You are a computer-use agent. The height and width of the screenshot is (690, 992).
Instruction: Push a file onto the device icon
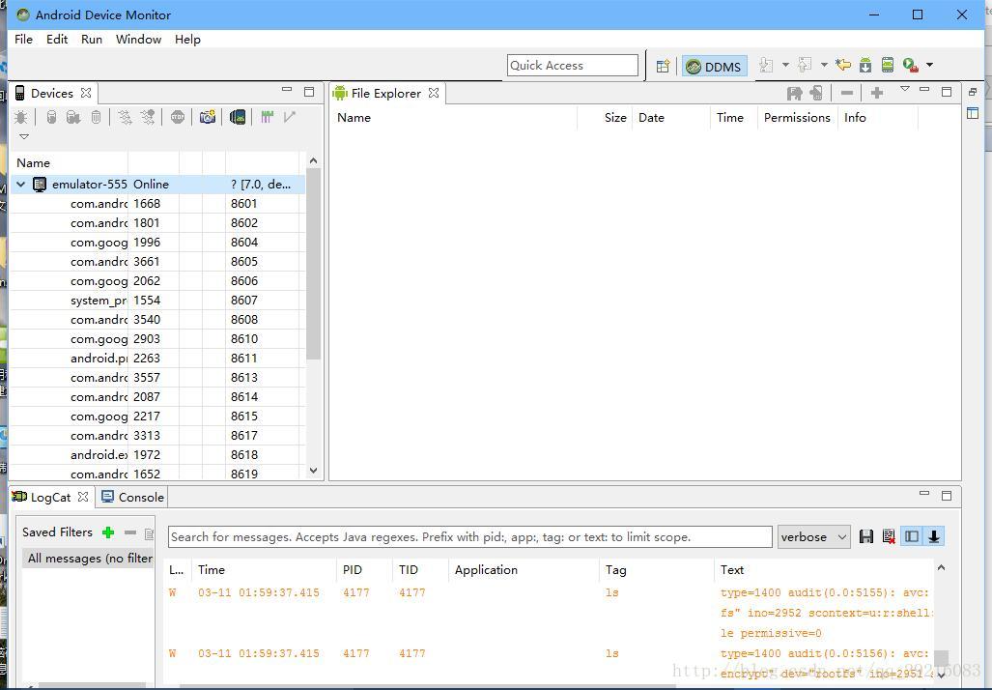(x=817, y=94)
